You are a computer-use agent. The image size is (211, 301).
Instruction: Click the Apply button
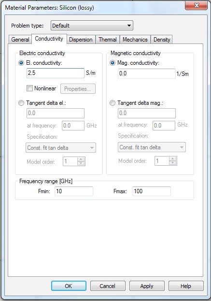tap(147, 286)
